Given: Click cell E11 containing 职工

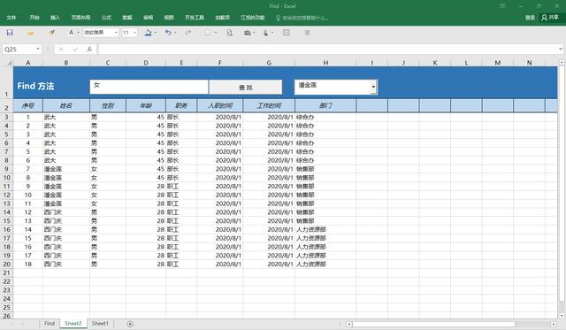Looking at the screenshot, I should tap(181, 187).
